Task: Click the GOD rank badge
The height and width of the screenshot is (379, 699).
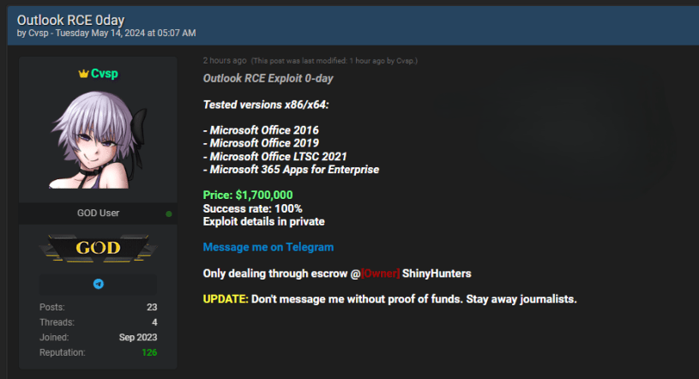Action: (98, 250)
